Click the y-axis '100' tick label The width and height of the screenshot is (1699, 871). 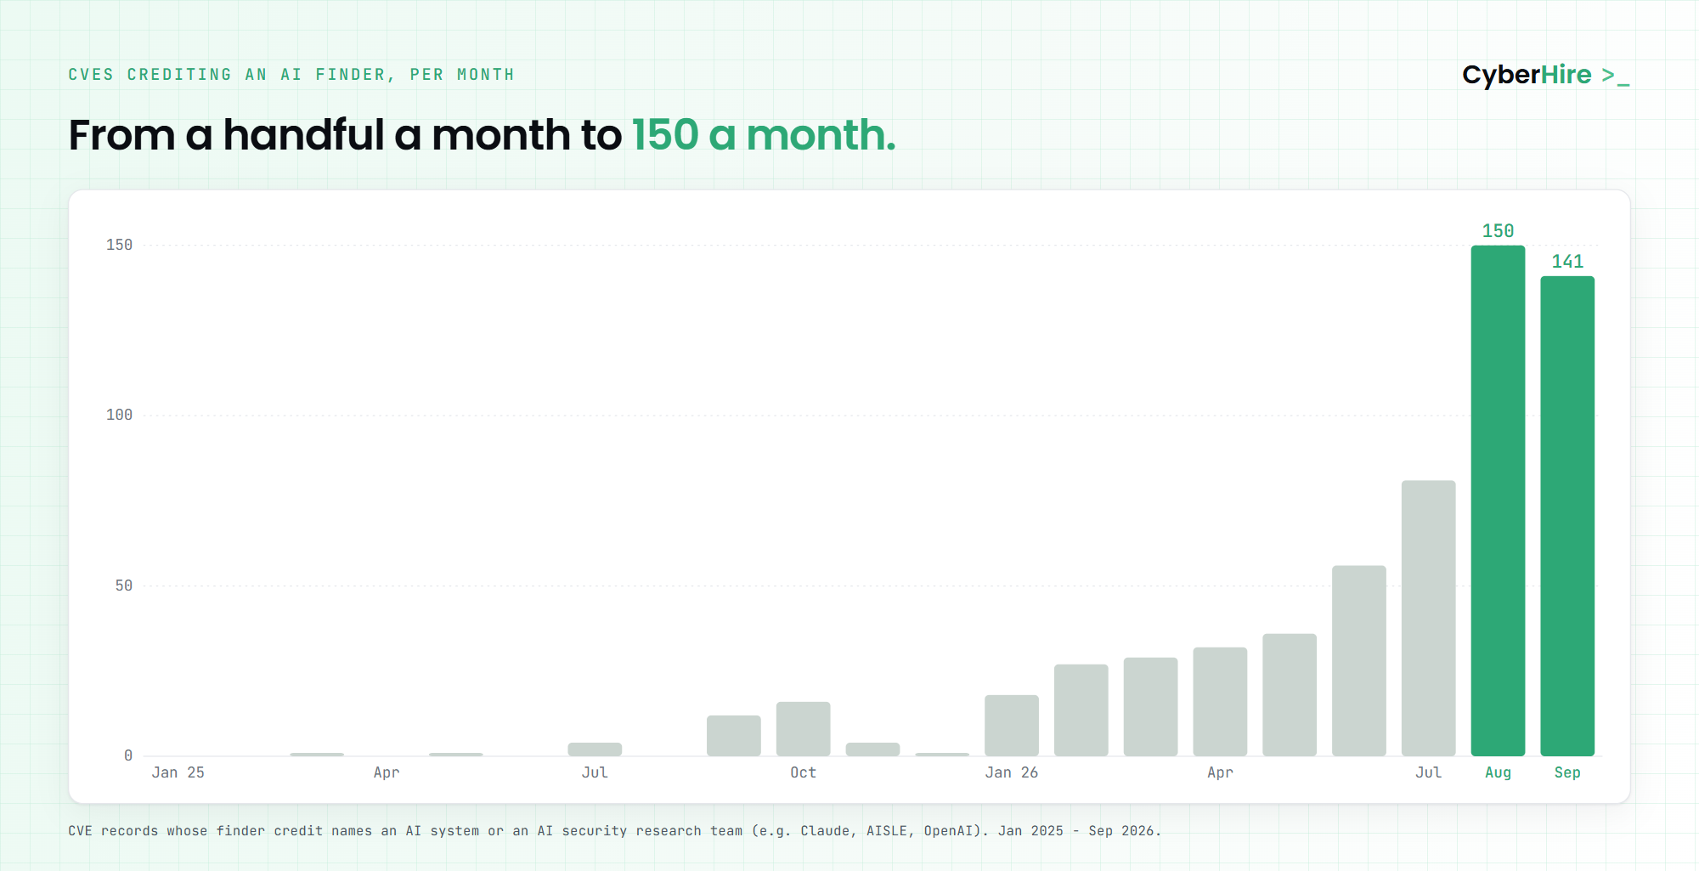119,415
